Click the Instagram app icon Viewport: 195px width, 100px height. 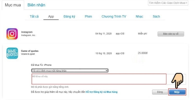[x=12, y=34]
